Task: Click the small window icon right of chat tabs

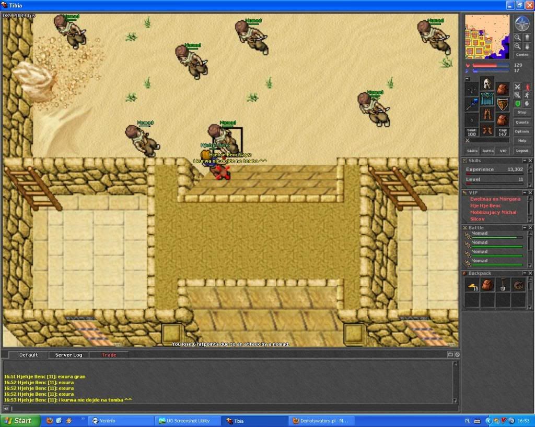Action: pyautogui.click(x=450, y=355)
